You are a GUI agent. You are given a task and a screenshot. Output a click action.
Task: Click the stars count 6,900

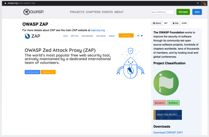(x=184, y=23)
